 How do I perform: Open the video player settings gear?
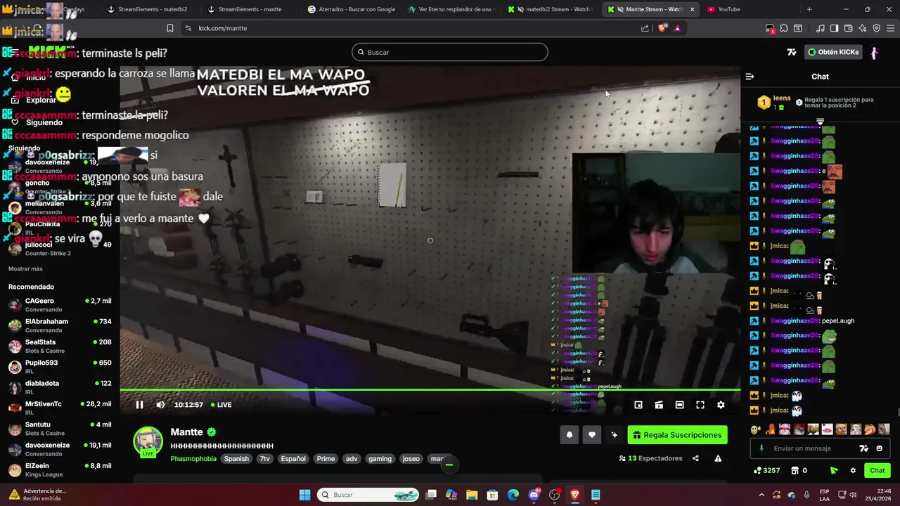(x=721, y=405)
